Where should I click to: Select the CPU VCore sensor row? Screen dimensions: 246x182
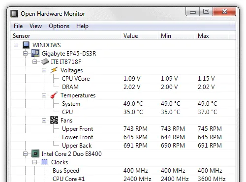coord(123,79)
